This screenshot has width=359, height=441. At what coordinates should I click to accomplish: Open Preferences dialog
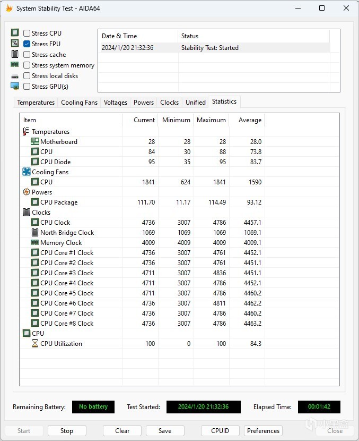(263, 430)
